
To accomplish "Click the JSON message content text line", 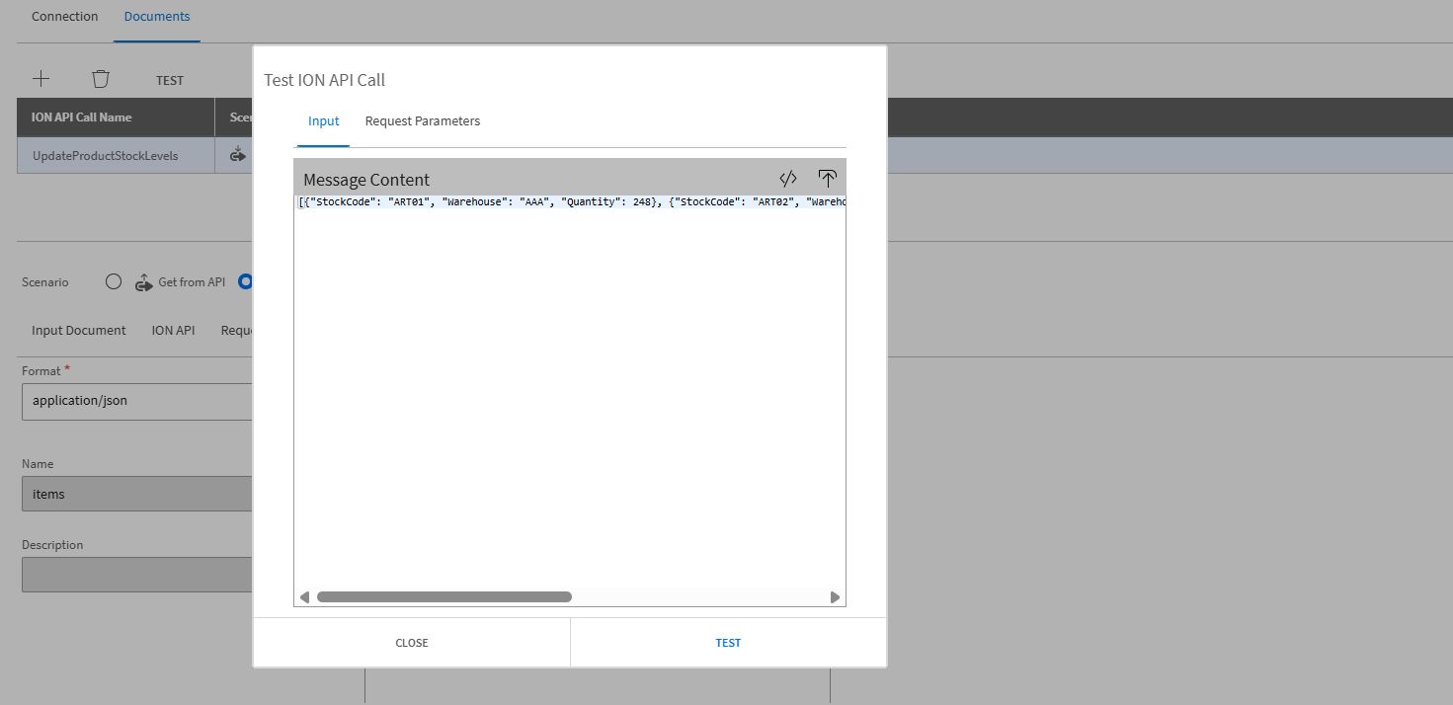I will pos(571,201).
